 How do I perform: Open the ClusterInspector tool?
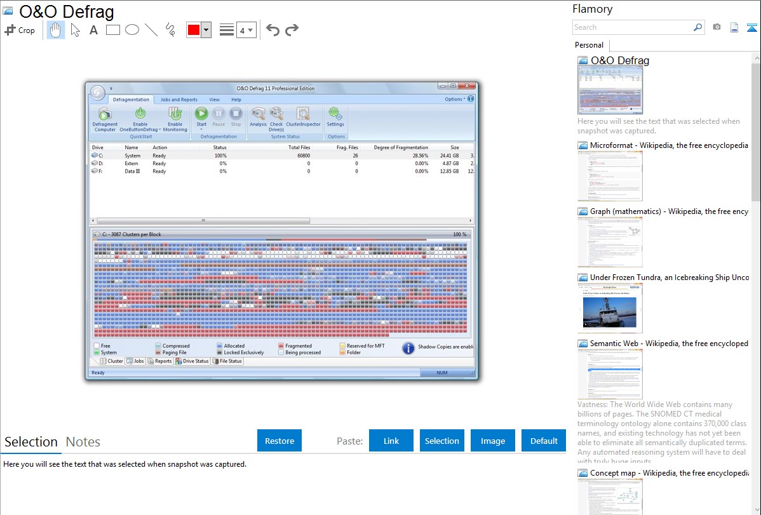[304, 117]
